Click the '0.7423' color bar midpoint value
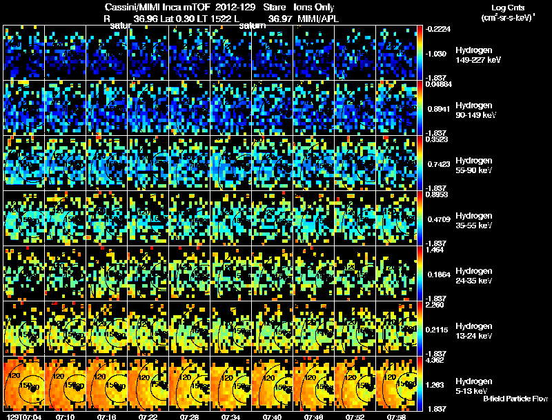 coord(439,164)
